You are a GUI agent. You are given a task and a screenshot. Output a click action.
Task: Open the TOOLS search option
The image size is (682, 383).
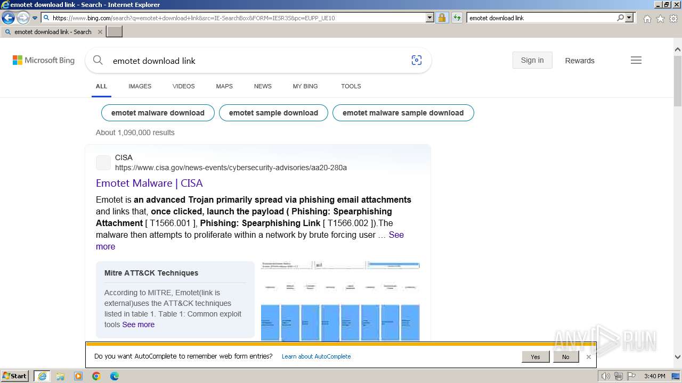tap(351, 86)
